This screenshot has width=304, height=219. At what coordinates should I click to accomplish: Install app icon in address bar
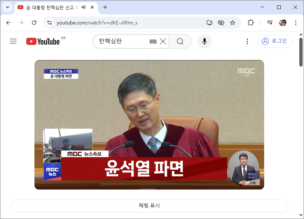point(210,23)
